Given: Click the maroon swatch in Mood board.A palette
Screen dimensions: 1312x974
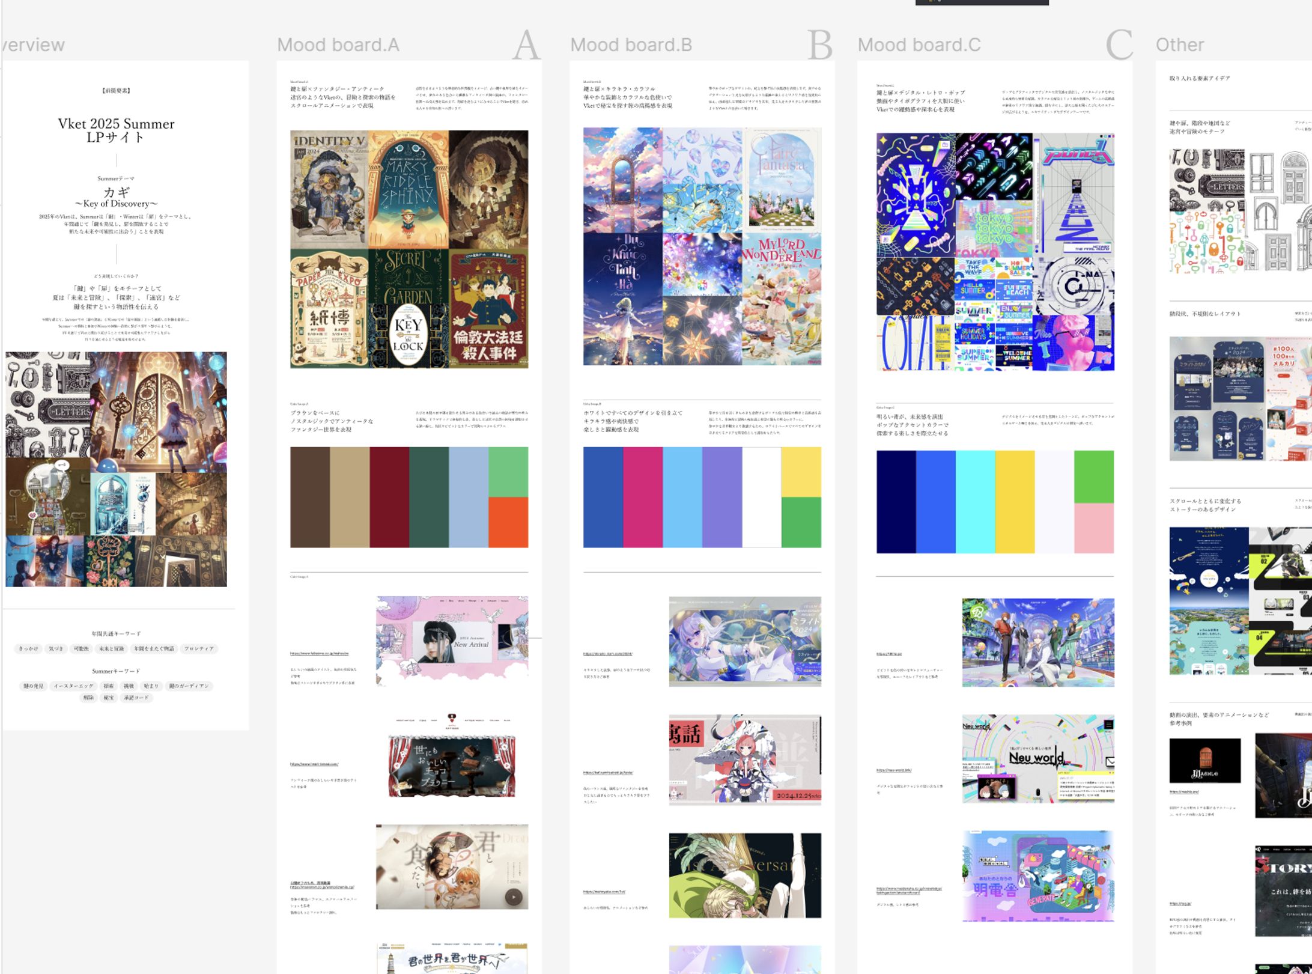Looking at the screenshot, I should tap(389, 497).
